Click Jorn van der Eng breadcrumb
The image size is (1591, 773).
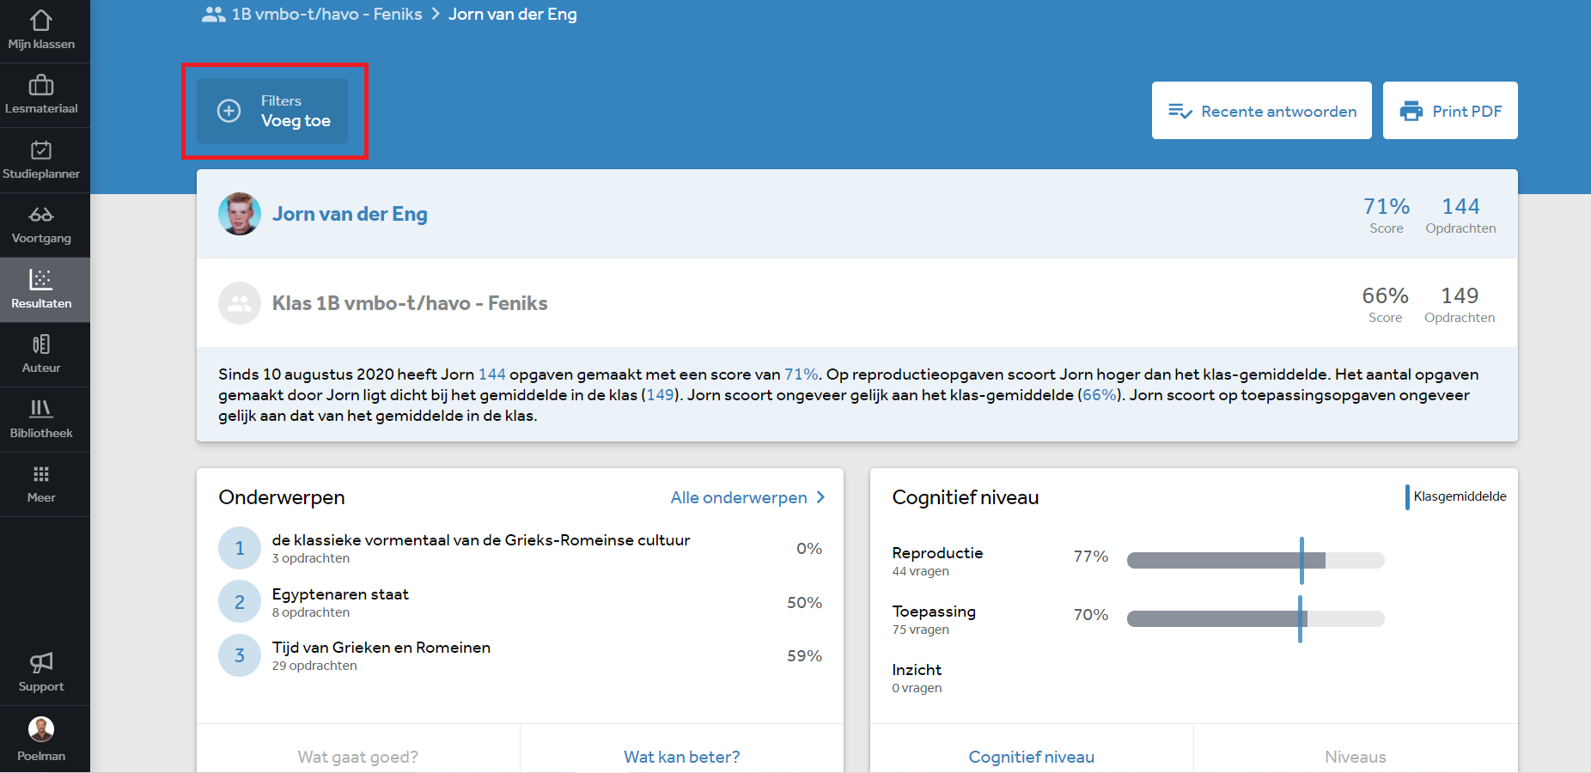pyautogui.click(x=513, y=15)
